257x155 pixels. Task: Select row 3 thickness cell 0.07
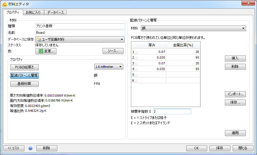pos(152,63)
